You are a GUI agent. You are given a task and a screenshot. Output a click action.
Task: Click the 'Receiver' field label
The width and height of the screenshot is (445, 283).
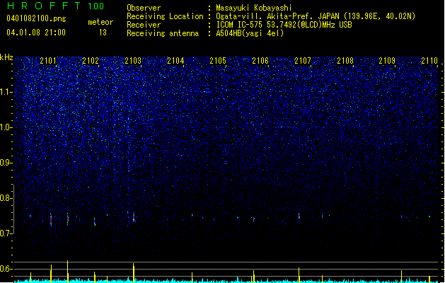(144, 25)
